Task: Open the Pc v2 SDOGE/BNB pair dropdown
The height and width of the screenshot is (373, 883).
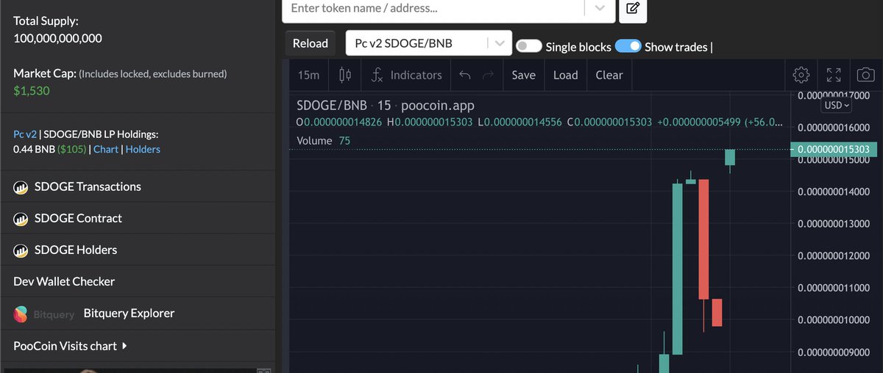Action: [x=429, y=43]
